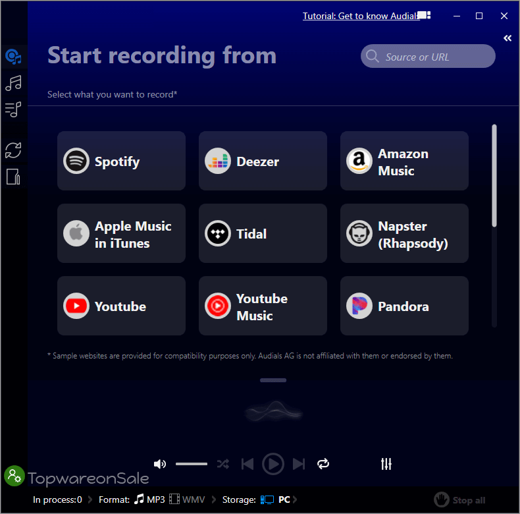Open the MP3 audio format setting
The width and height of the screenshot is (520, 514).
(149, 500)
